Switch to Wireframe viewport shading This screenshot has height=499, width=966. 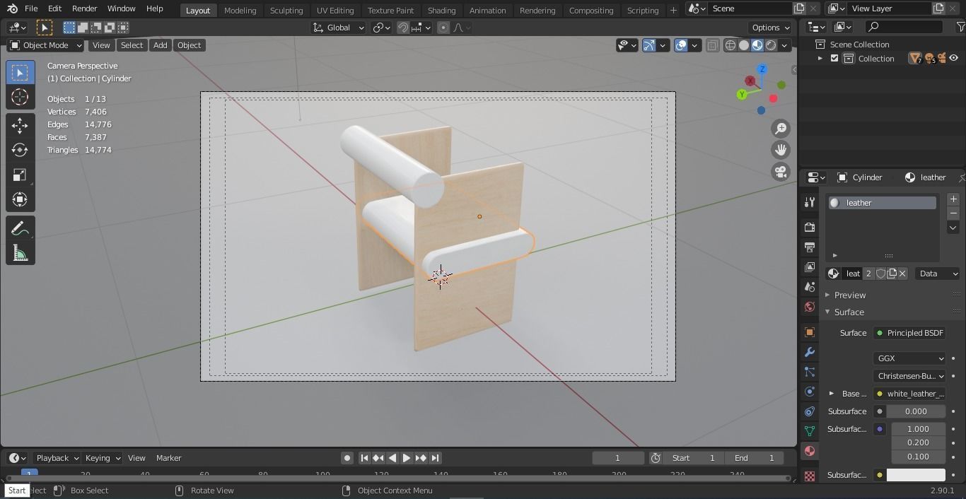click(x=731, y=45)
